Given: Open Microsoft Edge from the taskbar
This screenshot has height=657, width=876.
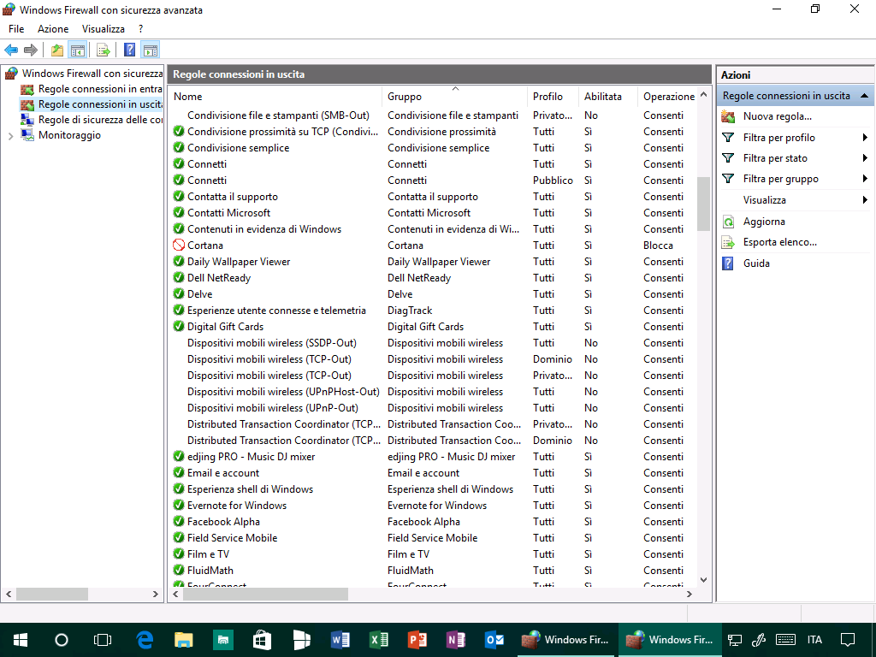Looking at the screenshot, I should pyautogui.click(x=145, y=640).
